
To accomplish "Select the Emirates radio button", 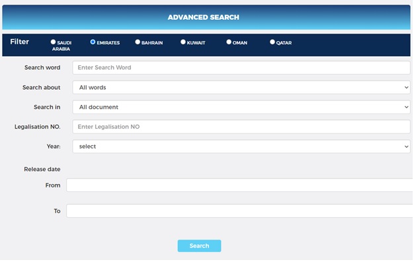I will [93, 42].
